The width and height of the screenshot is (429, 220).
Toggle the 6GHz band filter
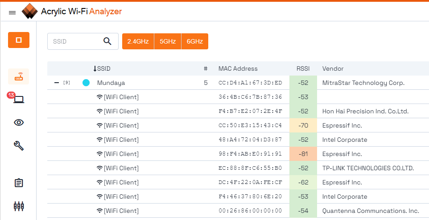pyautogui.click(x=195, y=41)
